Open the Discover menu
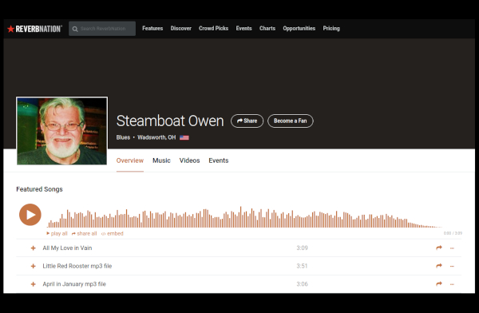The height and width of the screenshot is (313, 479). 181,29
